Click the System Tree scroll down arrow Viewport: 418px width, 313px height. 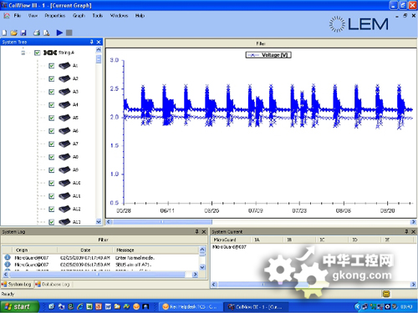(99, 222)
